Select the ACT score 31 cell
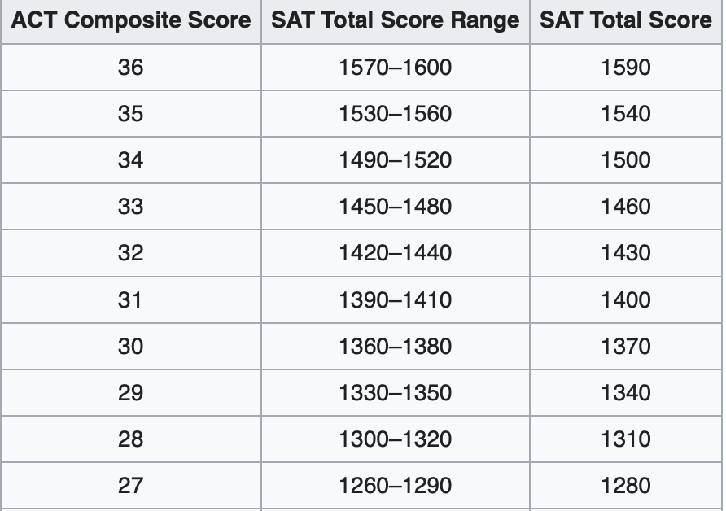The width and height of the screenshot is (726, 511). click(131, 300)
